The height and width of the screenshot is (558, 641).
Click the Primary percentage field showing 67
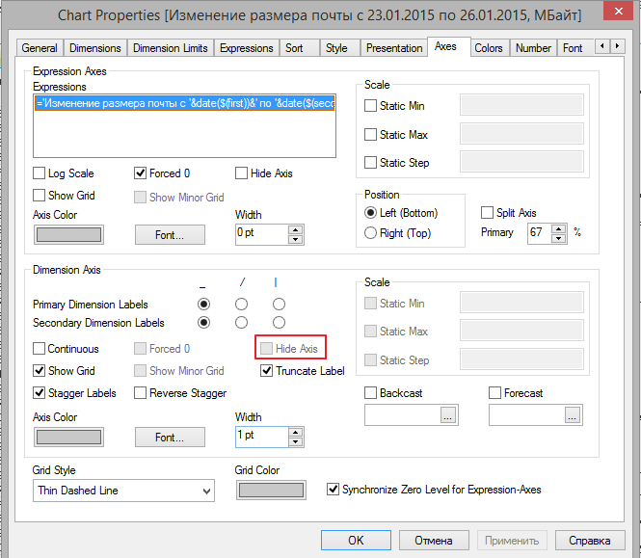540,233
